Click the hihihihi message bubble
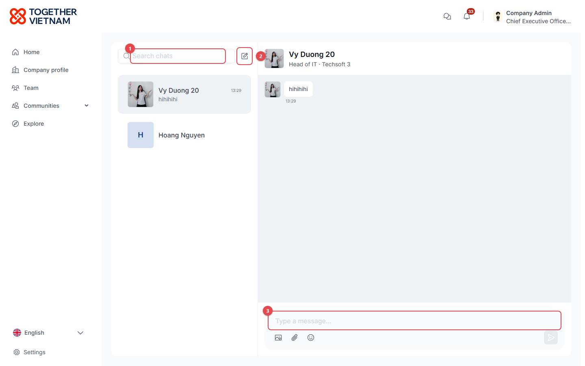 pyautogui.click(x=298, y=89)
